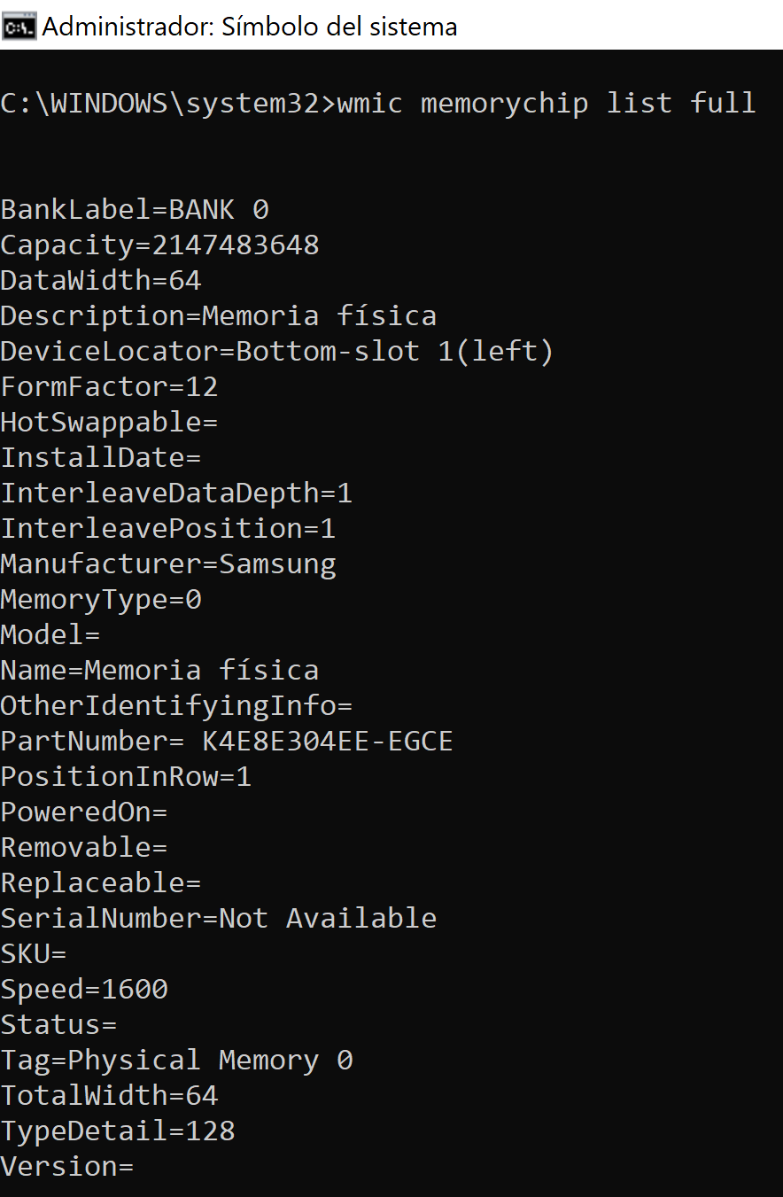Click the 'wmic memorychip list full' command text
Image resolution: width=783 pixels, height=1197 pixels.
click(547, 104)
